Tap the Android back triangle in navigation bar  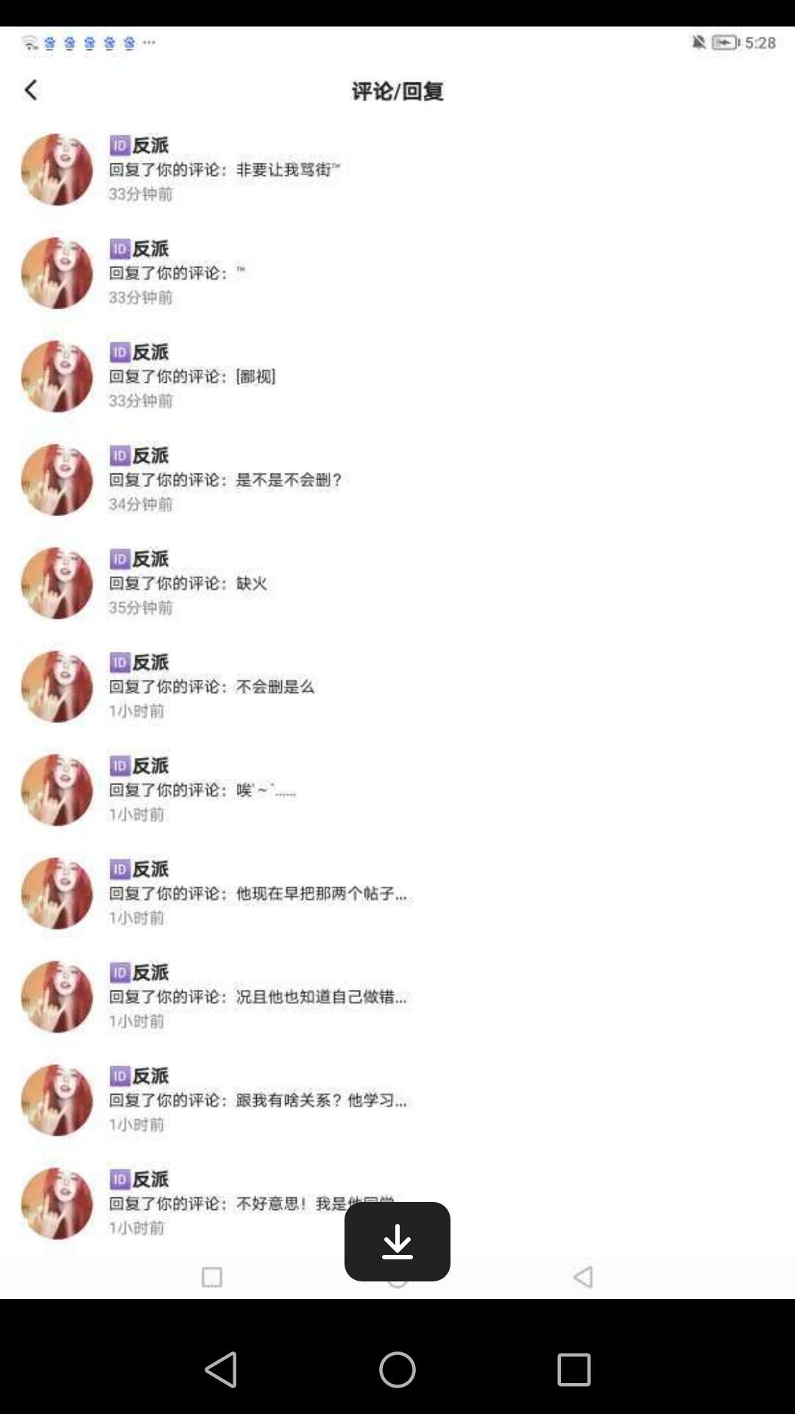point(221,1370)
